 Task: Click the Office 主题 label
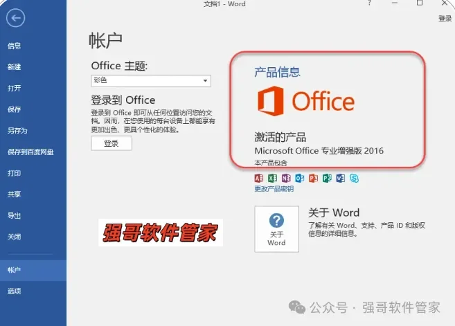(119, 66)
